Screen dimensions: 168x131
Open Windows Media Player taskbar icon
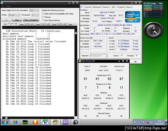tap(35, 122)
